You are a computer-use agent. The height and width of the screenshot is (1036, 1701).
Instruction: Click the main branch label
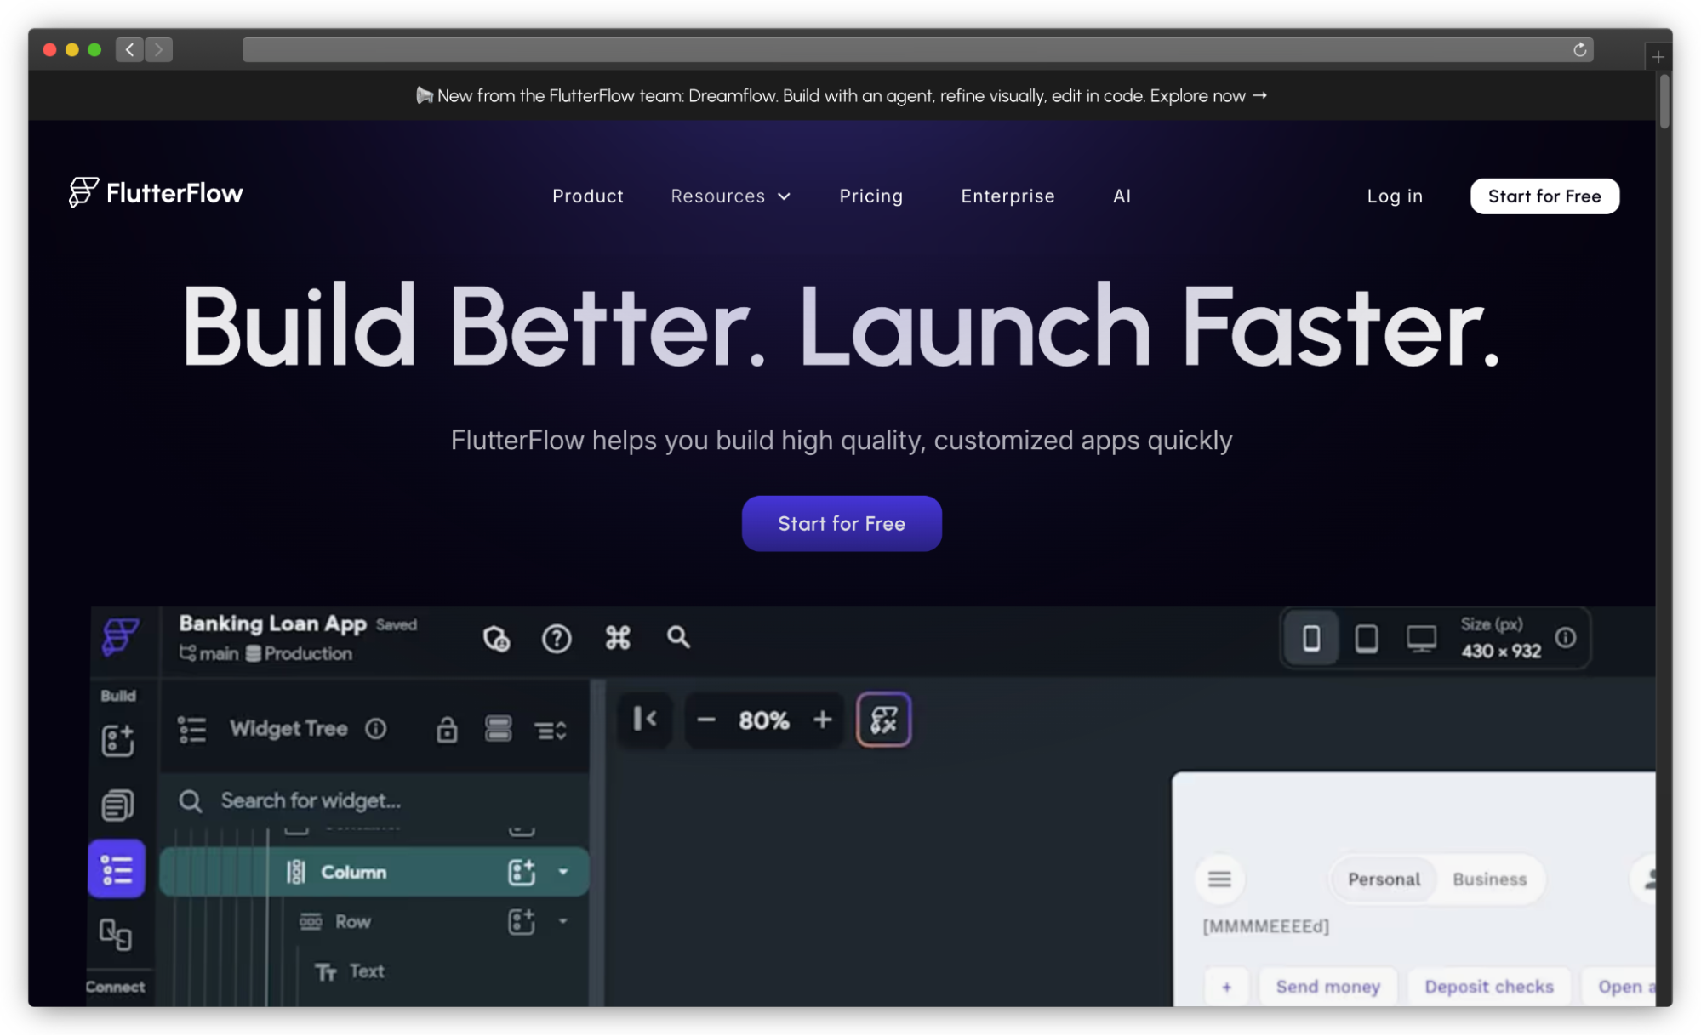pos(209,653)
